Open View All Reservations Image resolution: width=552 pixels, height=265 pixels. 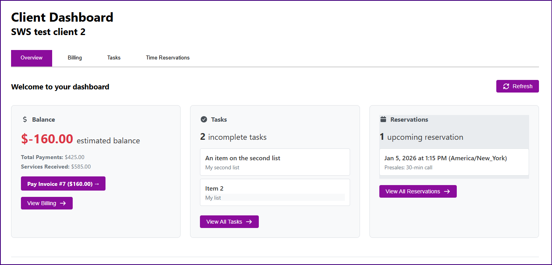coord(418,191)
